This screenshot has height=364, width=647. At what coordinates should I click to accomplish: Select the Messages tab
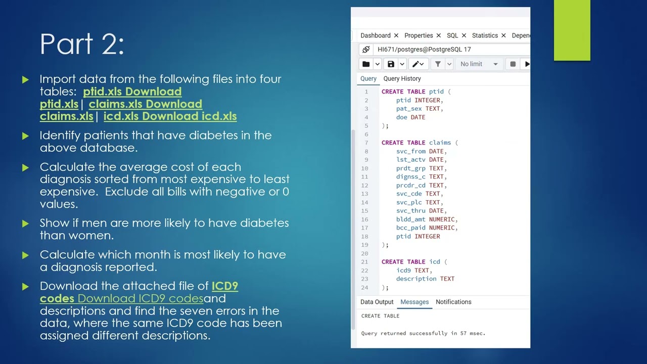(x=414, y=302)
